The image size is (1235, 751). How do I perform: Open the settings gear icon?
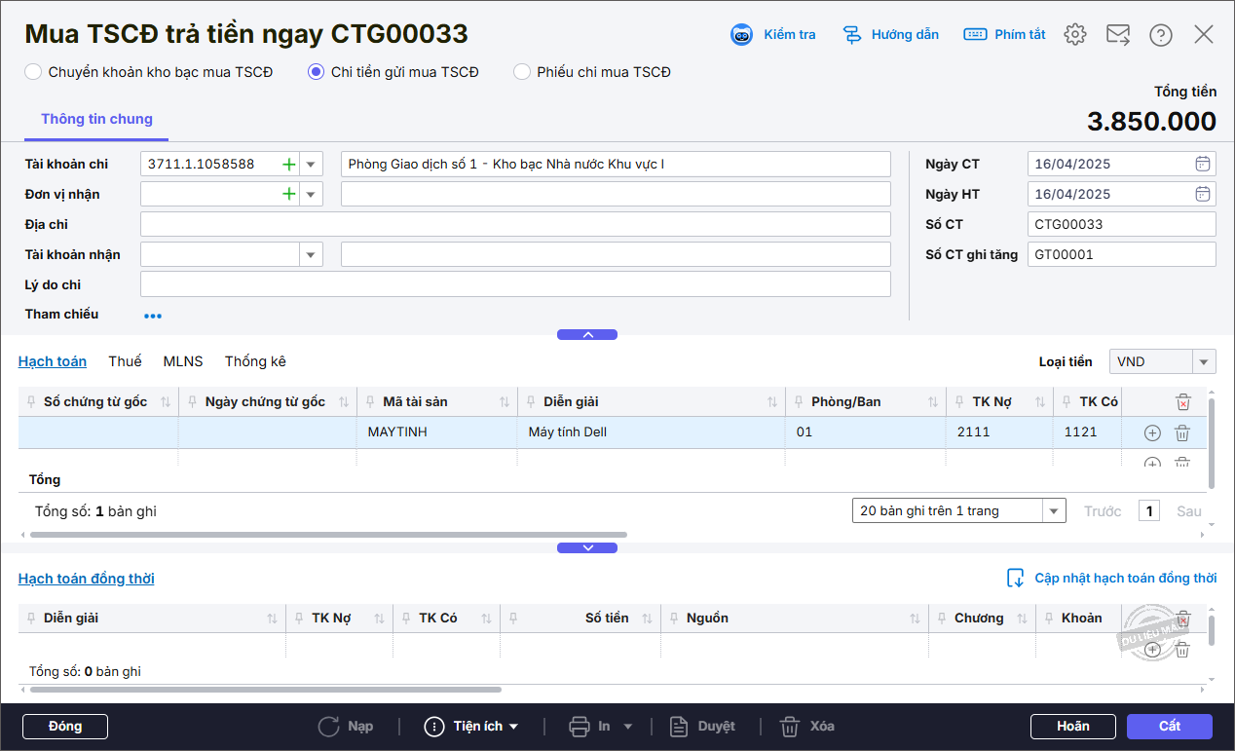tap(1074, 35)
